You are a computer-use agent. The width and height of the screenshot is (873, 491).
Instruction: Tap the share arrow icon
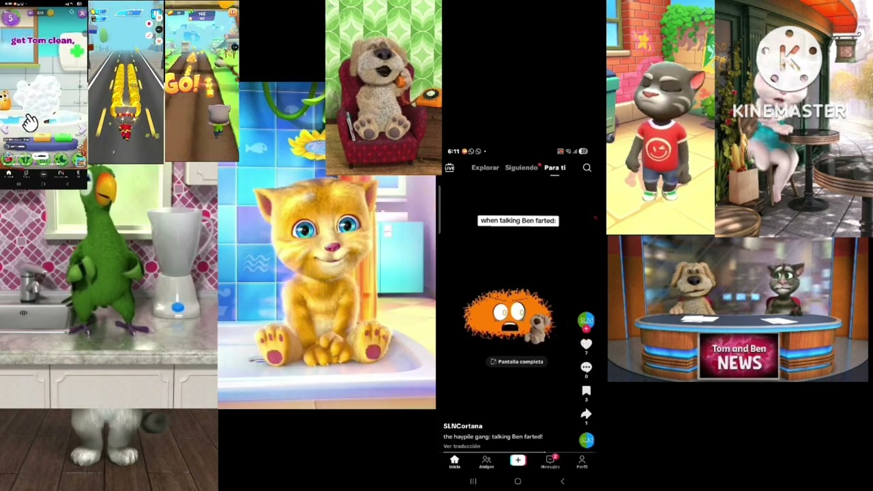coord(586,414)
